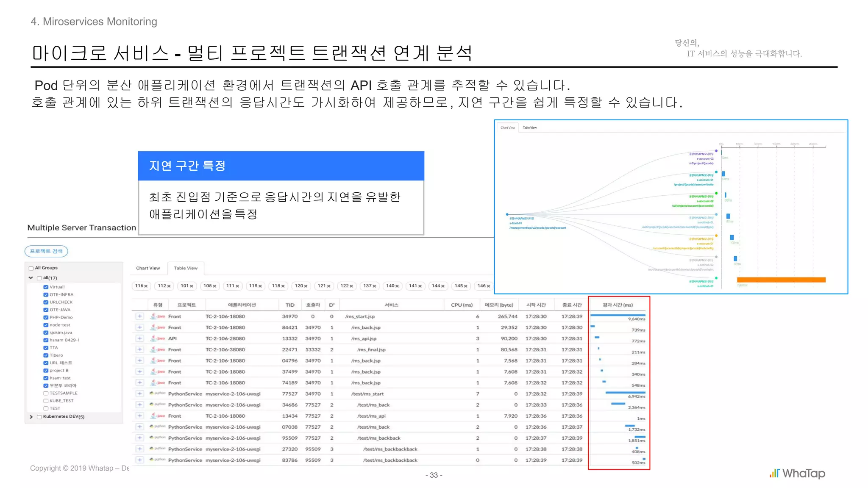Enable the Kubernetes DEV(5) group checkbox
The width and height of the screenshot is (868, 488).
tap(39, 417)
